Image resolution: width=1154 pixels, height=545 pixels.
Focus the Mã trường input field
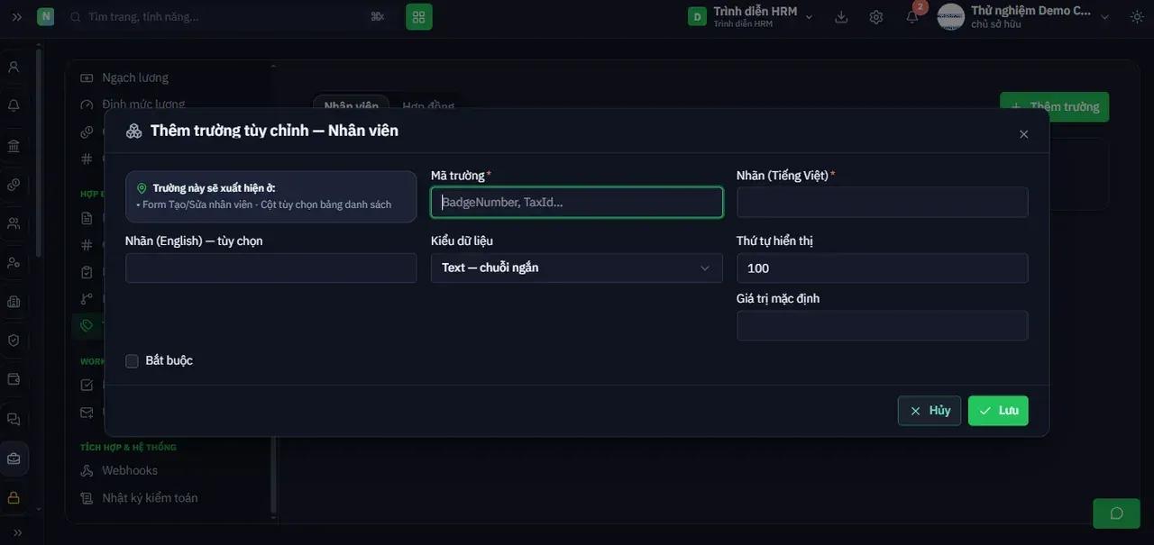tap(577, 202)
